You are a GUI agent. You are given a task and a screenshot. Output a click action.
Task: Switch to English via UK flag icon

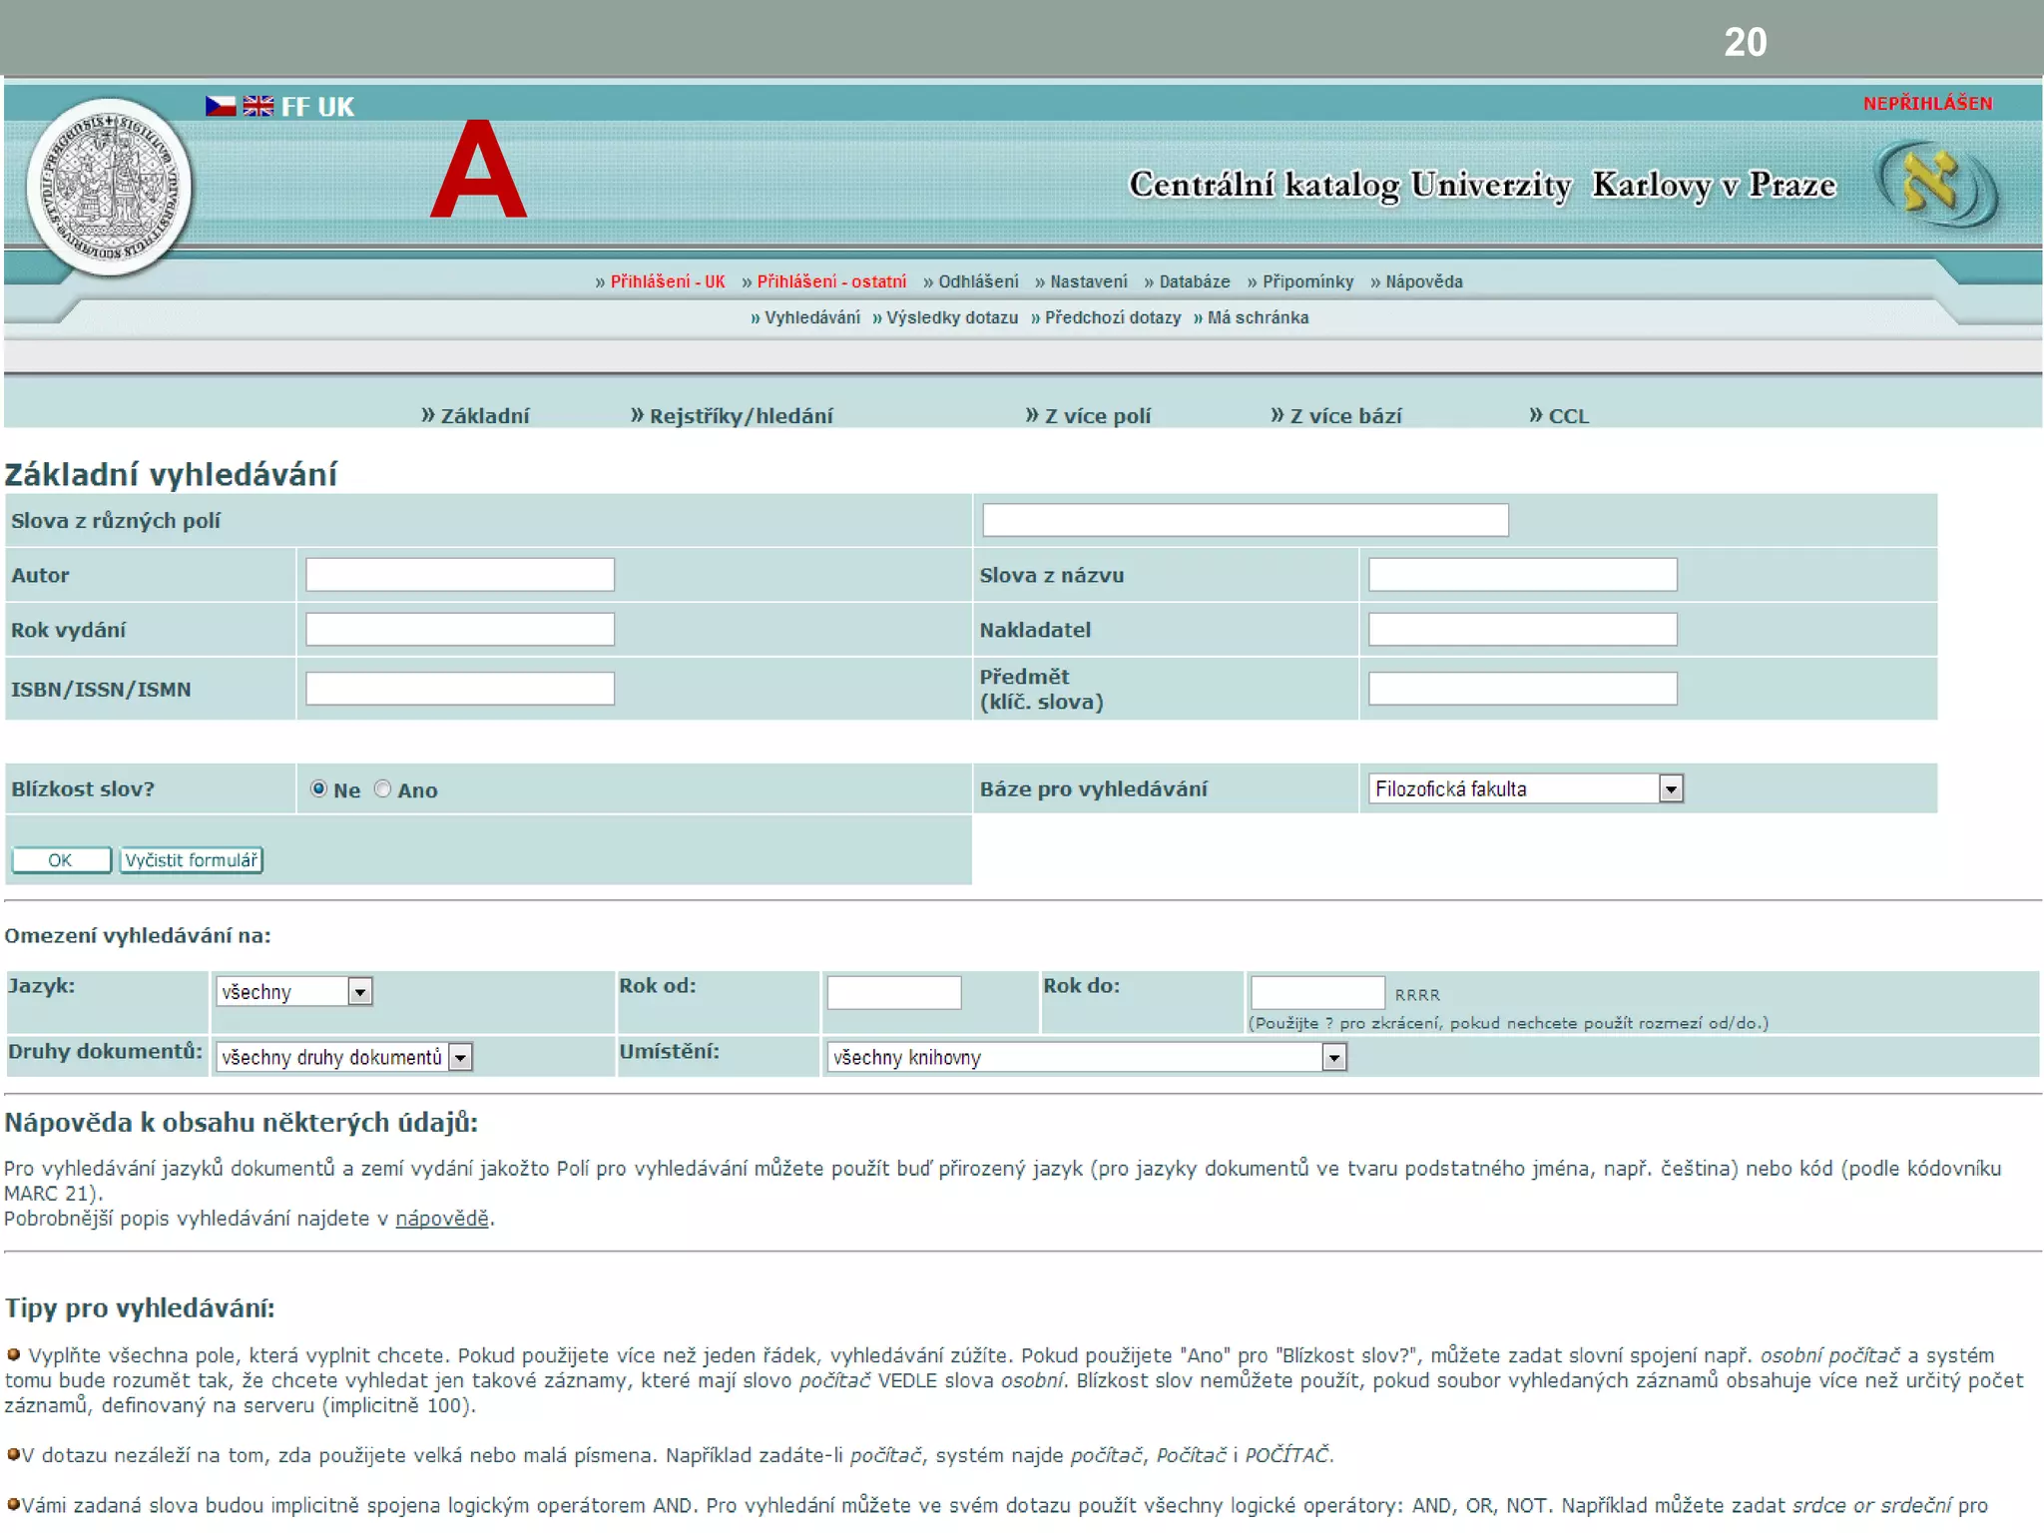tap(258, 106)
